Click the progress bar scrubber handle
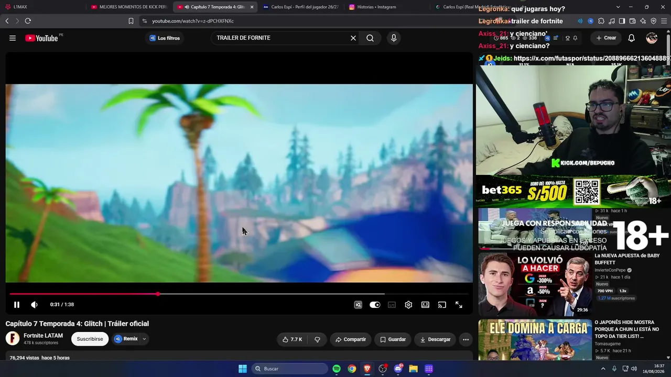Screen dimensions: 671x377 pos(158,294)
